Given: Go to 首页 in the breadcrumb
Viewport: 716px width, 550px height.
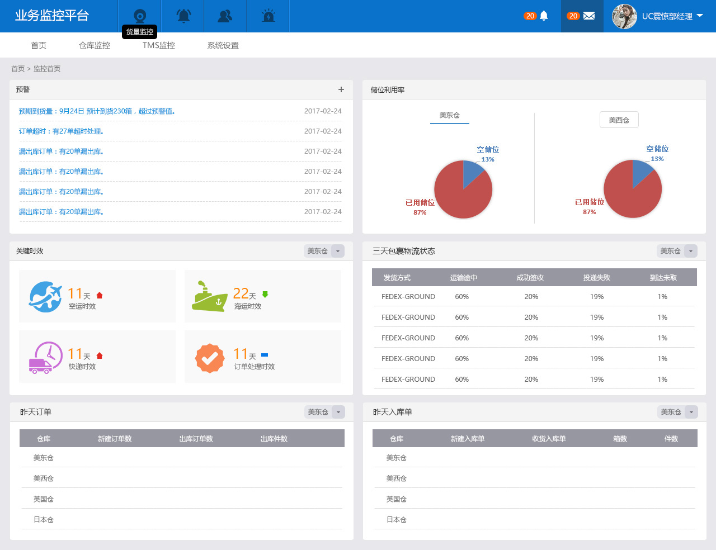Looking at the screenshot, I should [18, 69].
